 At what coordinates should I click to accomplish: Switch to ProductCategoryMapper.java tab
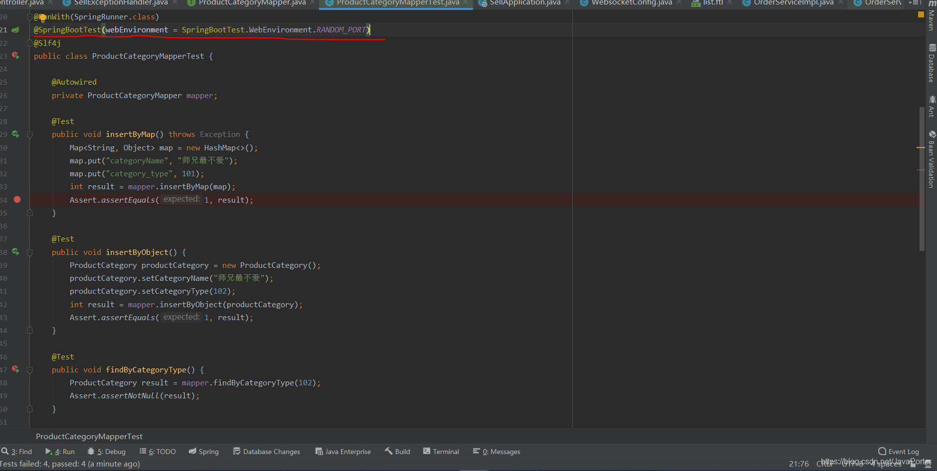tap(252, 3)
